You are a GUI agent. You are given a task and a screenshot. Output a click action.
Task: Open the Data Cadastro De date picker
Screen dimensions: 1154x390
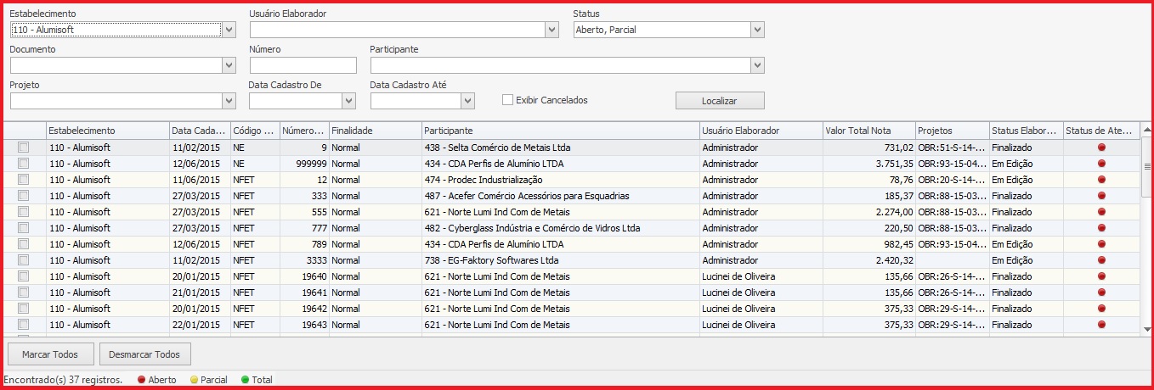point(348,101)
